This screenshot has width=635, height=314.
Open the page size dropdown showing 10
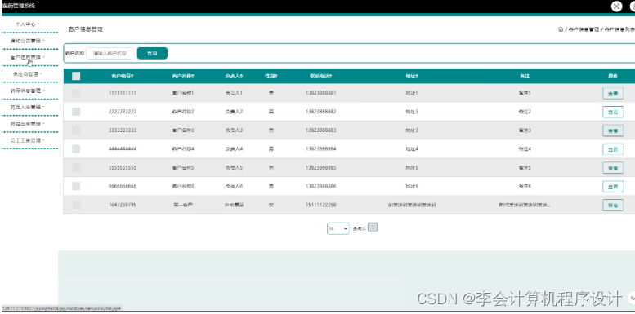point(338,228)
